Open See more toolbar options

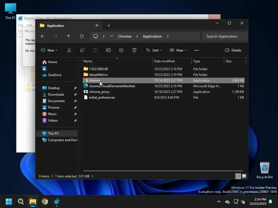pos(197,50)
